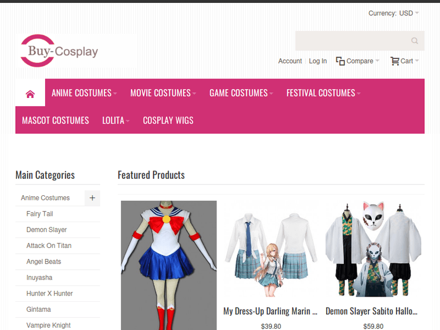Open the Buy-Cosplay logo
440x330 pixels.
59,51
